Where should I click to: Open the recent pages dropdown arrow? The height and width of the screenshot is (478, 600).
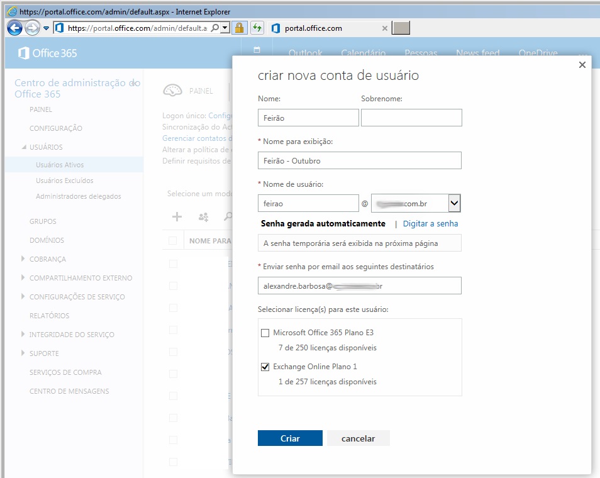(47, 28)
